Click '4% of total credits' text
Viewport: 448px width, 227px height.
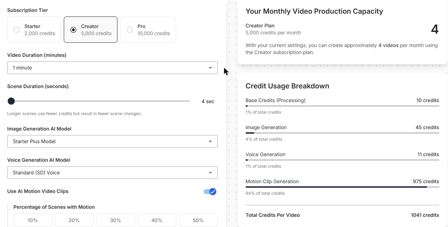pyautogui.click(x=264, y=139)
